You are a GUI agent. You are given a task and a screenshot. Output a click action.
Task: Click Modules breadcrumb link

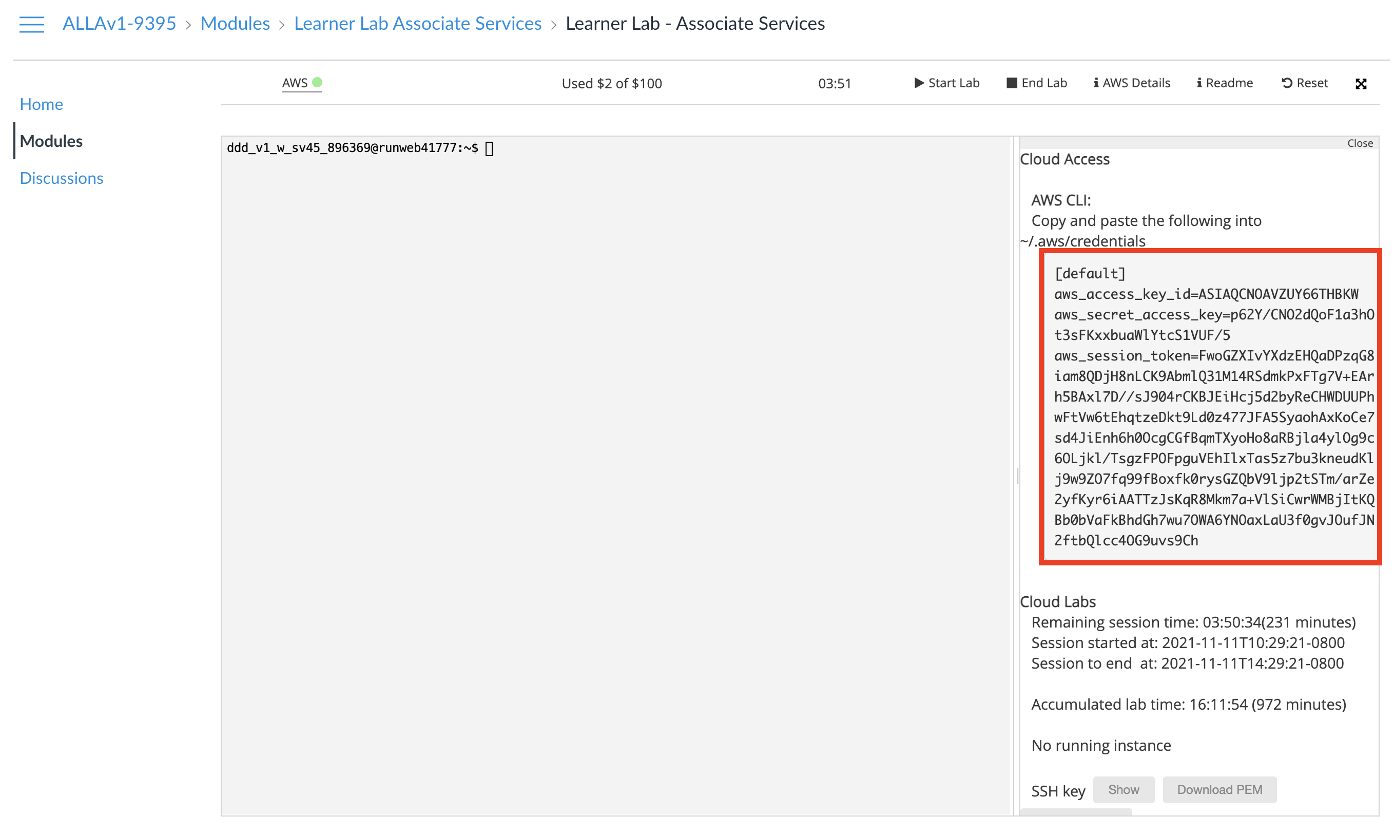[x=235, y=24]
